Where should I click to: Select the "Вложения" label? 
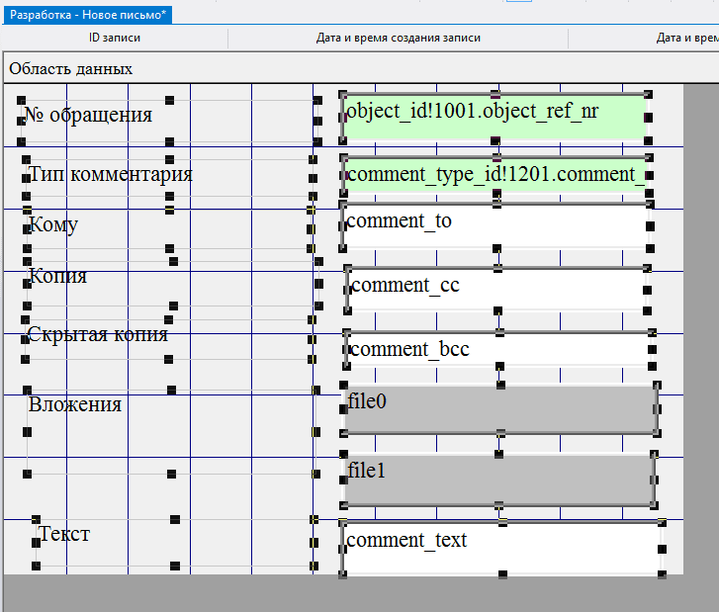tap(75, 404)
